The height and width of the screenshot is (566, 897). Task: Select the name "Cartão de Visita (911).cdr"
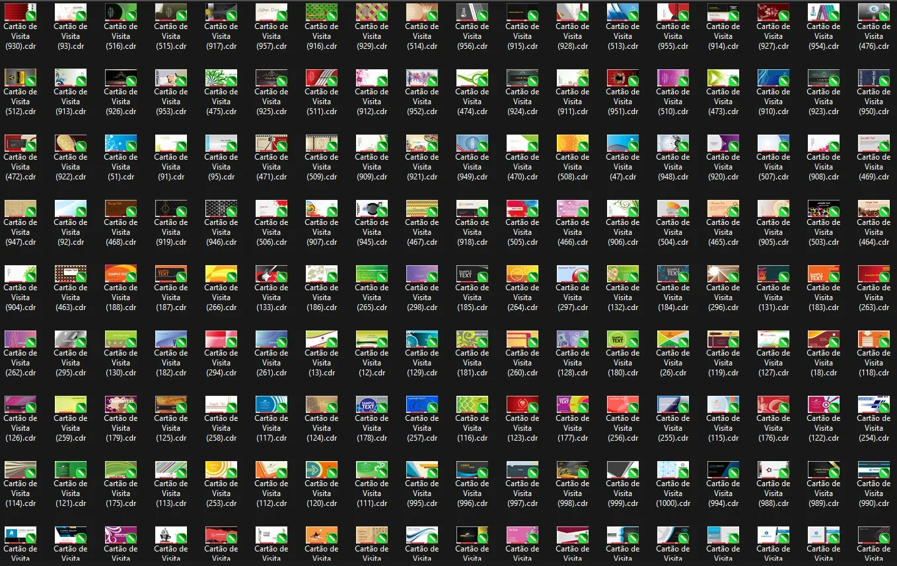[x=573, y=102]
